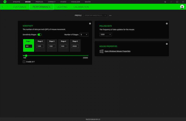Open the Macro menu item
The image size is (186, 121).
(88, 2)
